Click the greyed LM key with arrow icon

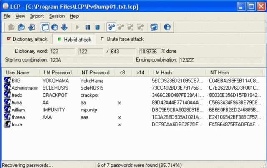(x=131, y=27)
